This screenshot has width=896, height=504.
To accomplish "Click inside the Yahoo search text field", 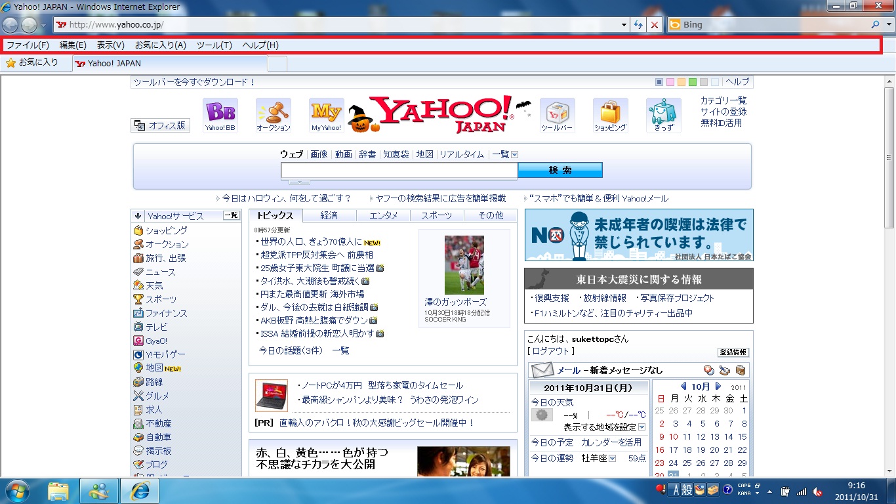I will point(399,171).
